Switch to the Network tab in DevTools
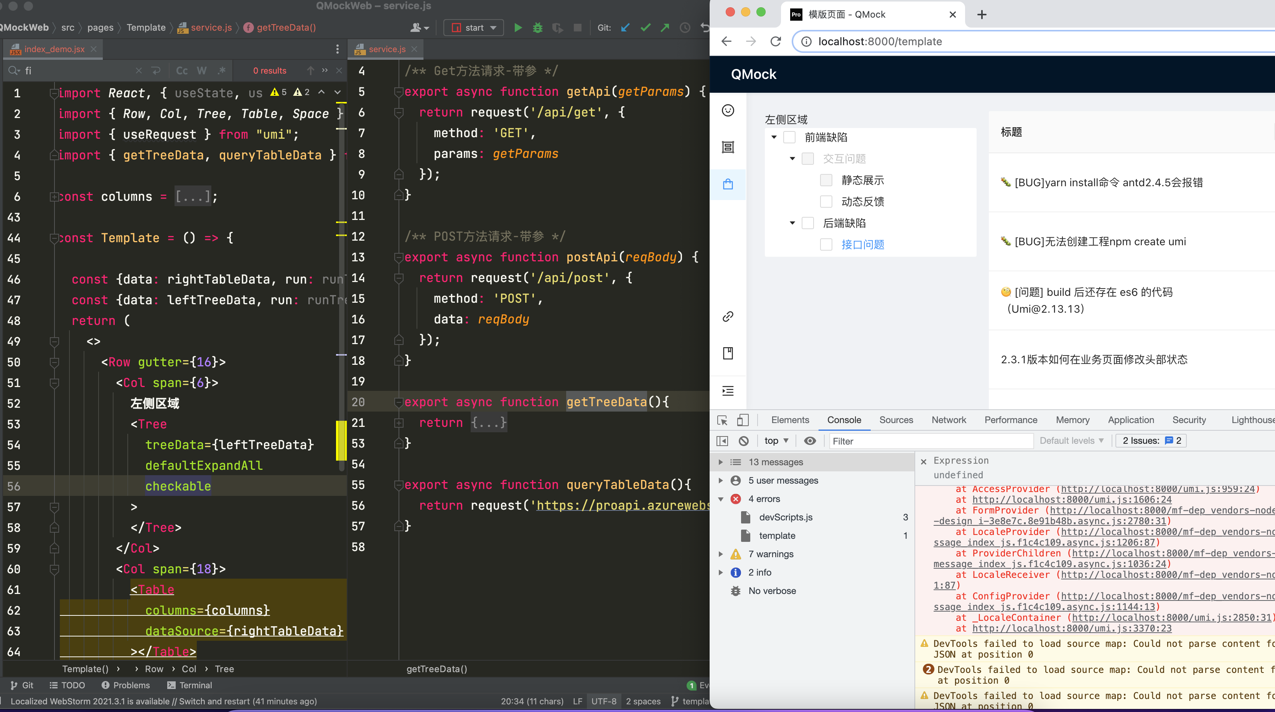 click(948, 420)
